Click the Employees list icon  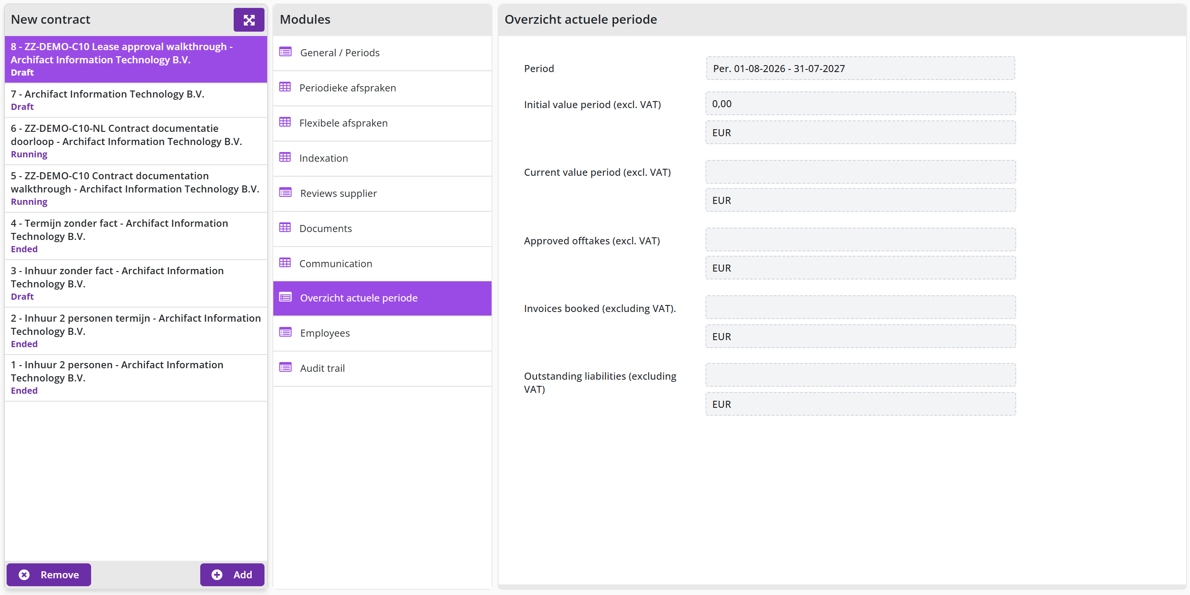[285, 332]
